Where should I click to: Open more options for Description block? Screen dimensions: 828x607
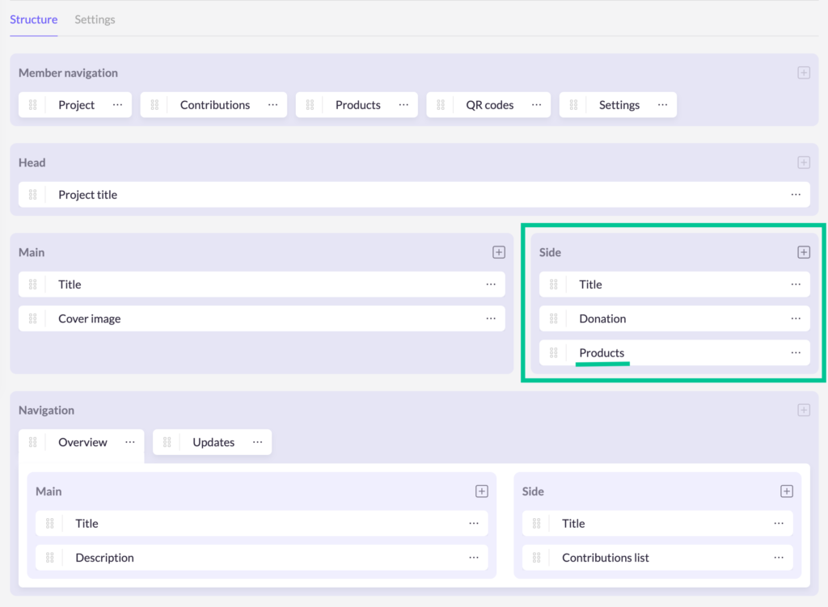pyautogui.click(x=474, y=558)
